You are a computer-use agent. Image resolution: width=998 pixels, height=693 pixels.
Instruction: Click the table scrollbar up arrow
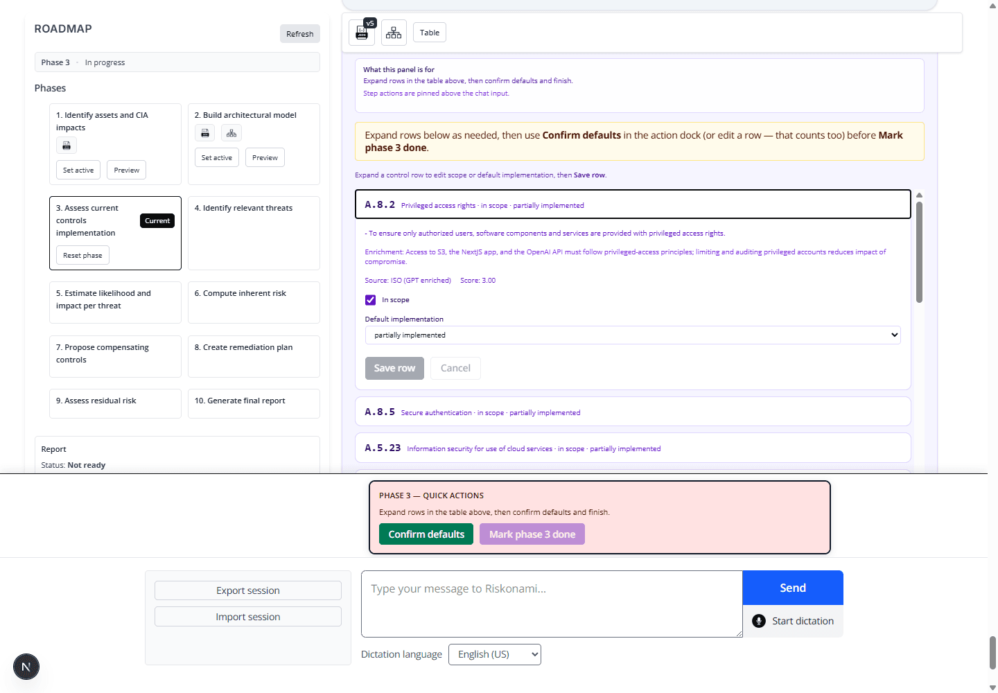click(x=919, y=195)
